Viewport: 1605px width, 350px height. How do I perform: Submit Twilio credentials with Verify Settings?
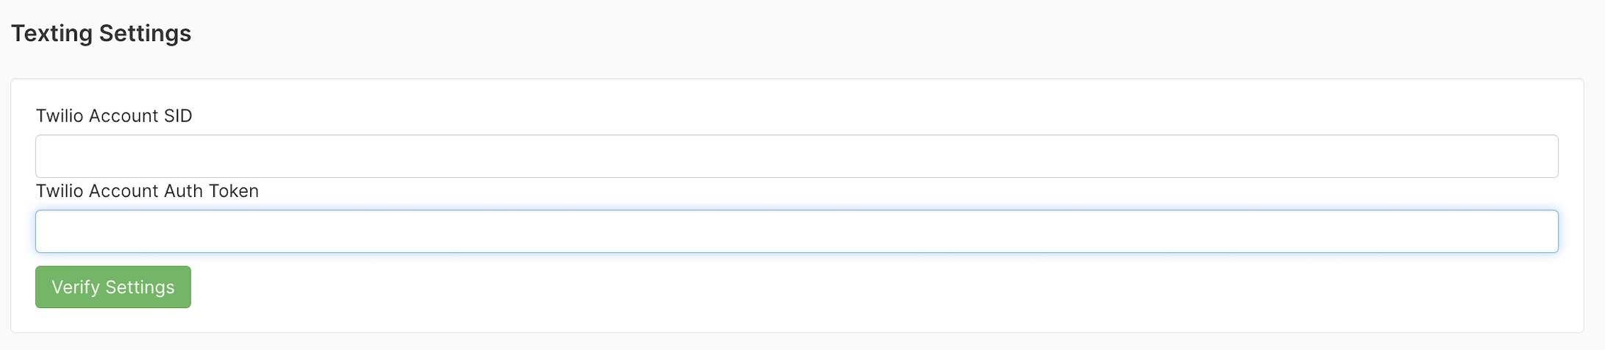(113, 287)
